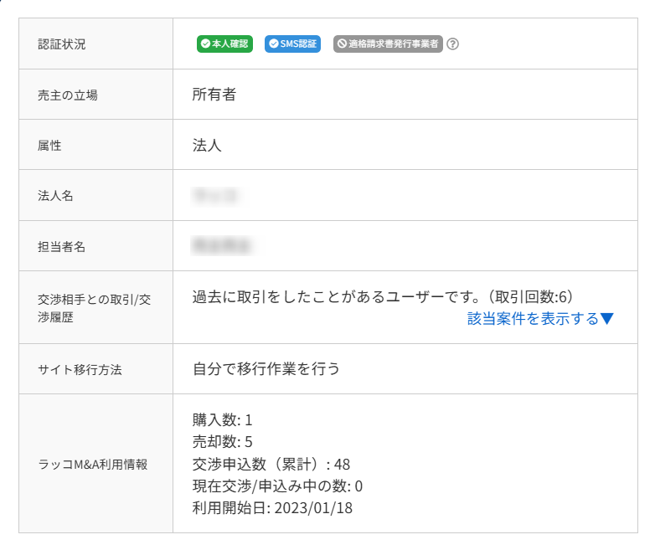This screenshot has height=550, width=655.
Task: Click the 売却数: 5 line
Action: pos(222,442)
